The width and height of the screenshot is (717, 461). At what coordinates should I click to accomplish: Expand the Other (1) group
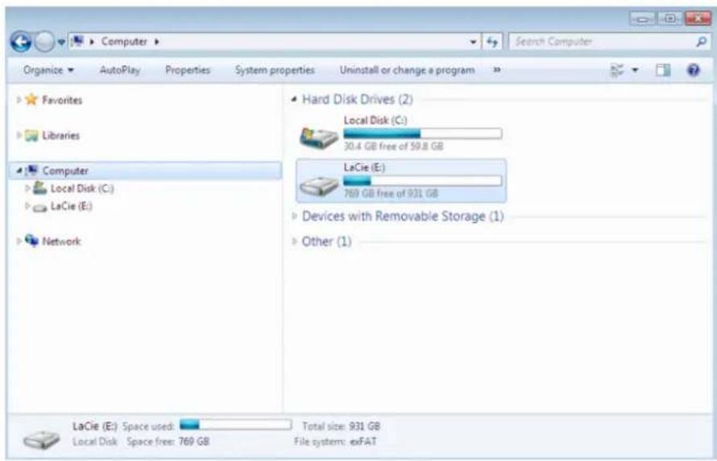[x=295, y=241]
